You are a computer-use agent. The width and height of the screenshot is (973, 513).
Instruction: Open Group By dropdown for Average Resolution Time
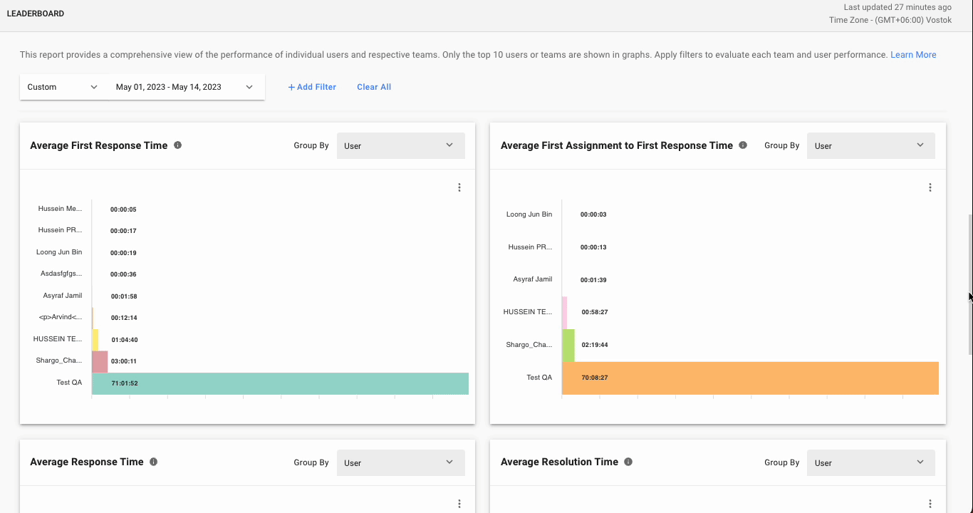tap(870, 462)
